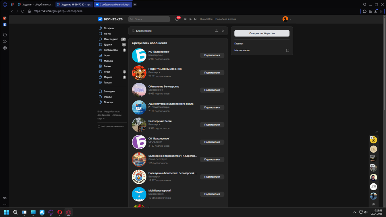This screenshot has height=217, width=386.
Task: Collapse the right chat sidebar panel
Action: [377, 132]
